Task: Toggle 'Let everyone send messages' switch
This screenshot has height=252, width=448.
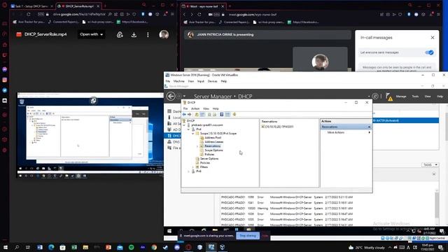Action: click(x=429, y=52)
